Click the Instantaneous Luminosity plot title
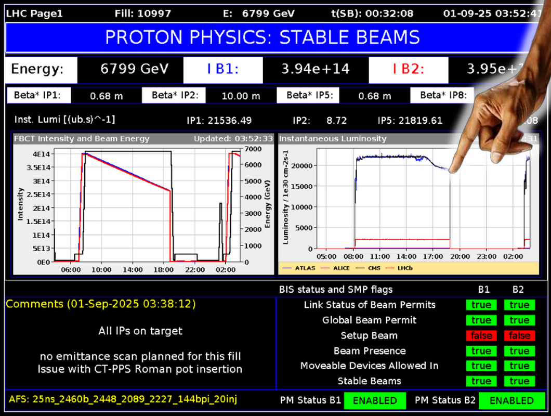Image resolution: width=551 pixels, height=416 pixels. point(333,138)
